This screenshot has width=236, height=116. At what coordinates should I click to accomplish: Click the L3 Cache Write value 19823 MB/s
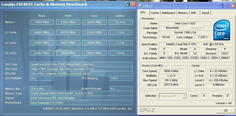[68, 53]
